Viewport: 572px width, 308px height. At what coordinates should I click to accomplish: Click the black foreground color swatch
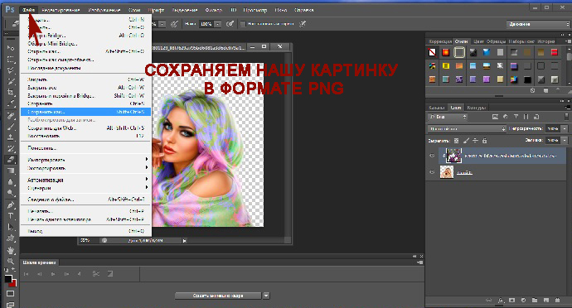(7, 279)
